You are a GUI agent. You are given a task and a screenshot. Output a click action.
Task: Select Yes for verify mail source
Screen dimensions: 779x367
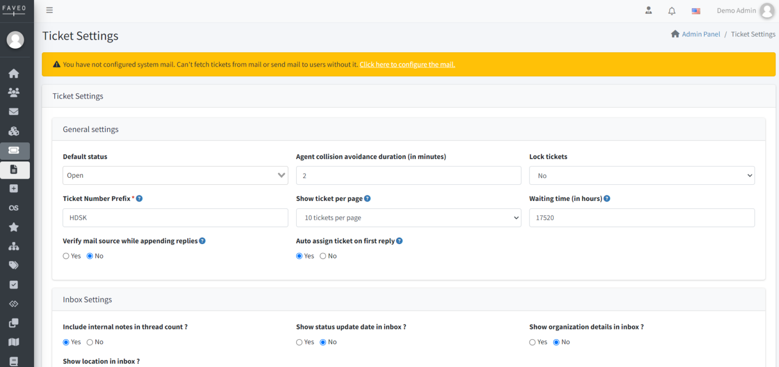(66, 256)
